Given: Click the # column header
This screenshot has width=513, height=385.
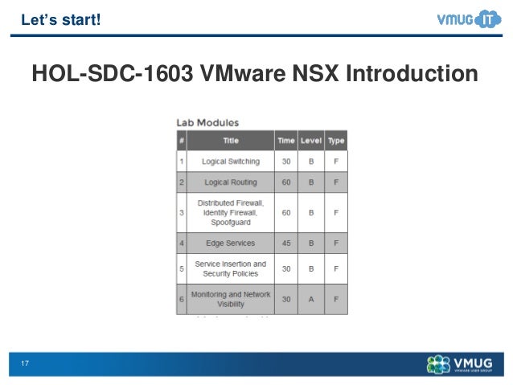Looking at the screenshot, I should [182, 141].
